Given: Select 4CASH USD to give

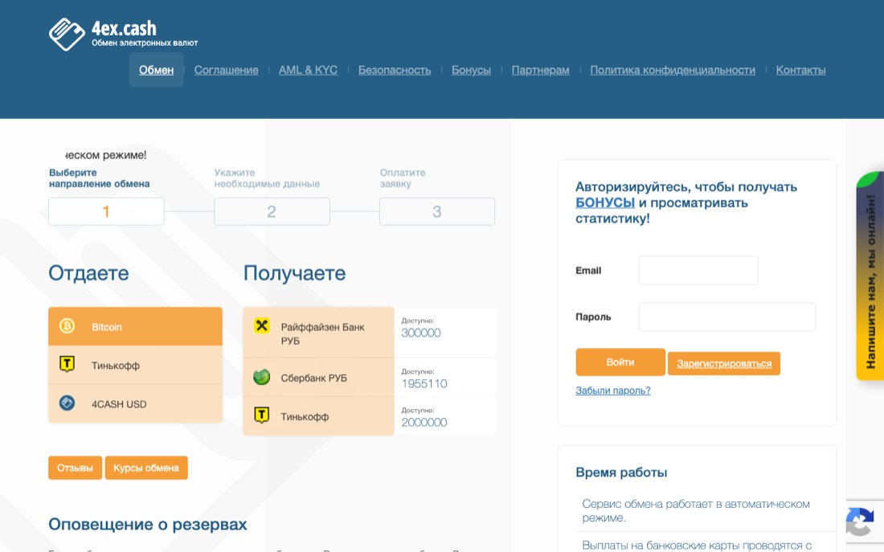Looking at the screenshot, I should (x=135, y=403).
